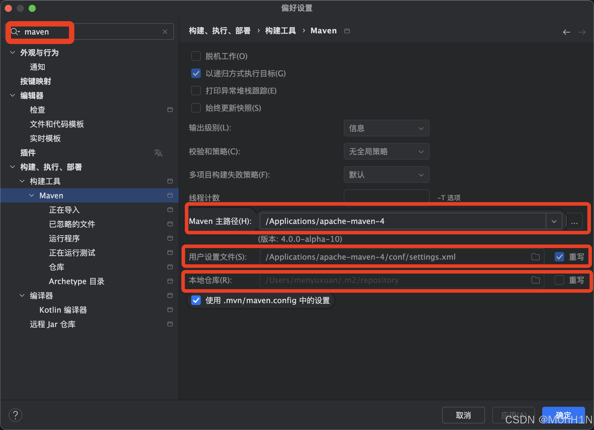Click the translate icon next to 插件

tap(158, 153)
